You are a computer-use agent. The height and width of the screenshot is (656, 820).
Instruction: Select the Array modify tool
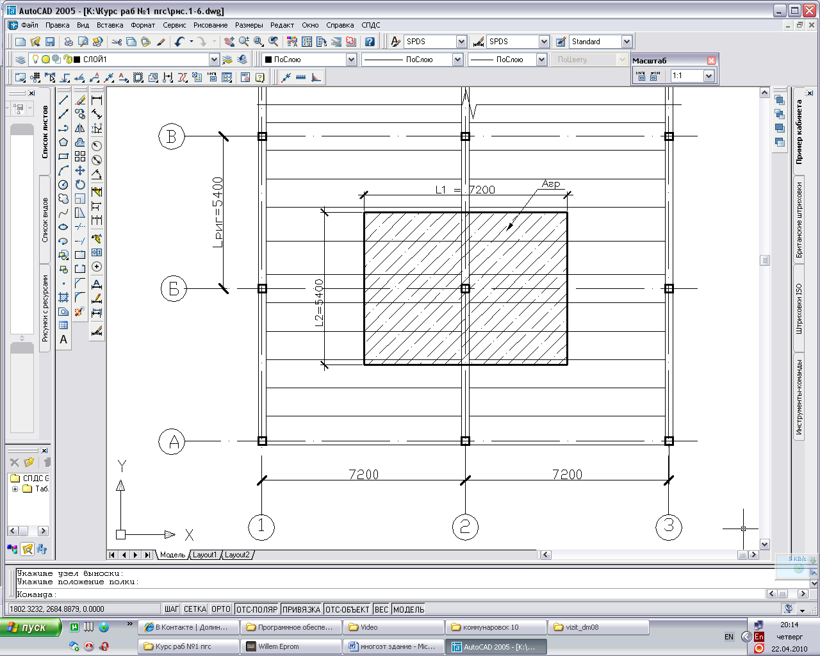coord(80,156)
